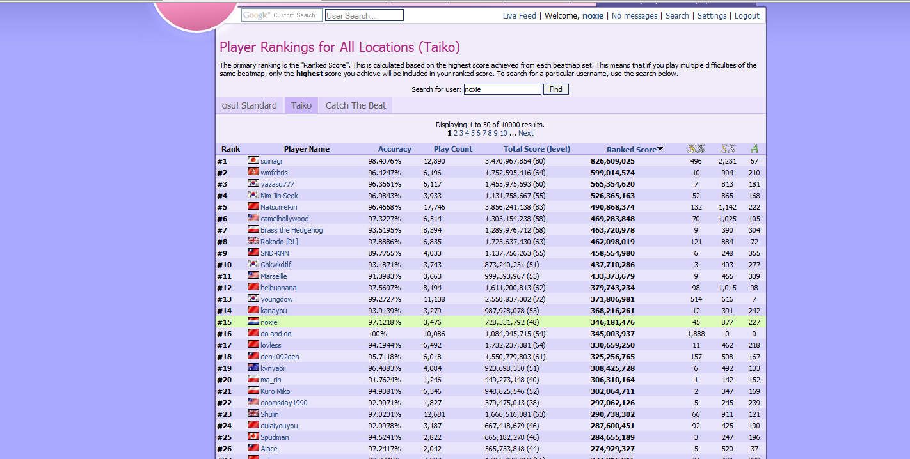The width and height of the screenshot is (910, 459).
Task: Open the doomsday1990 player link
Action: tap(284, 403)
